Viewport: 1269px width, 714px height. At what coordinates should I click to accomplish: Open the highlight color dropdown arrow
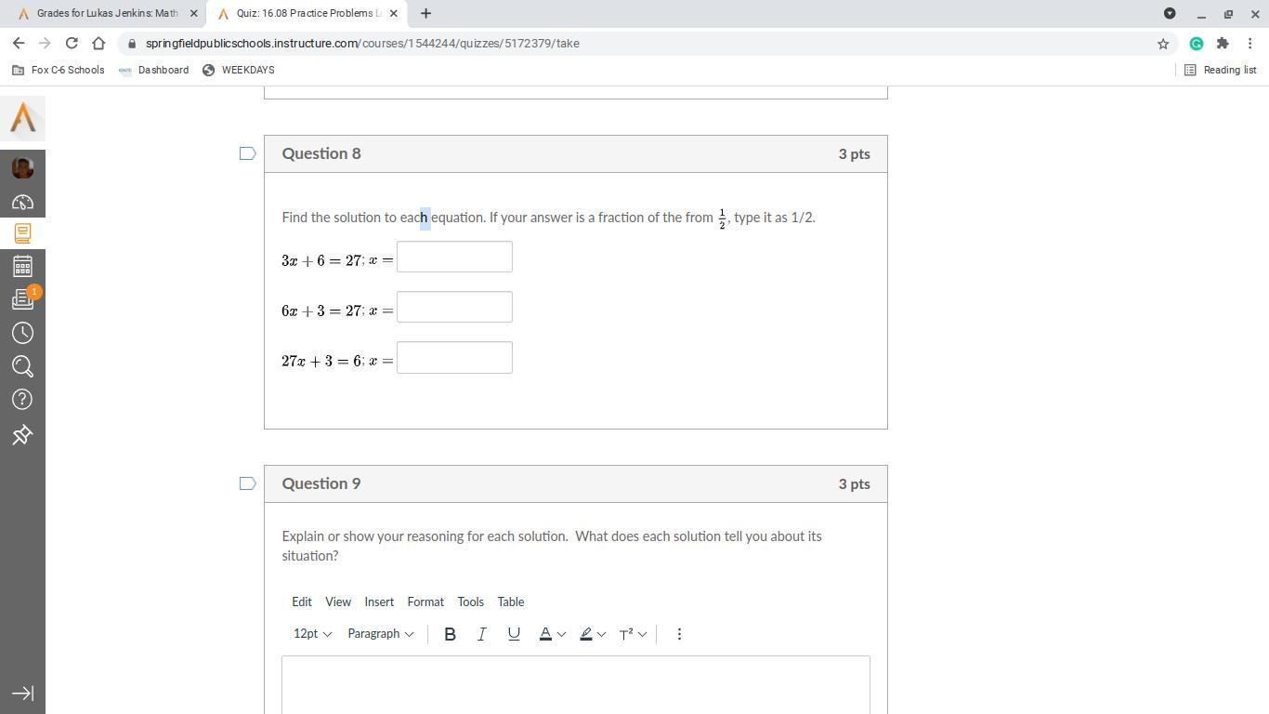pyautogui.click(x=602, y=634)
